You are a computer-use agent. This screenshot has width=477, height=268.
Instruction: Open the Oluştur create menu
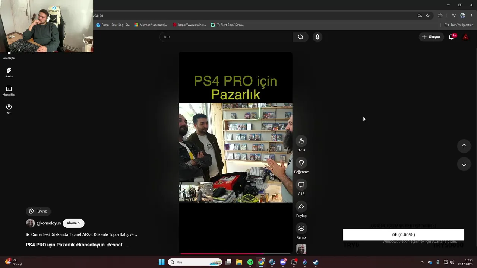pyautogui.click(x=431, y=37)
